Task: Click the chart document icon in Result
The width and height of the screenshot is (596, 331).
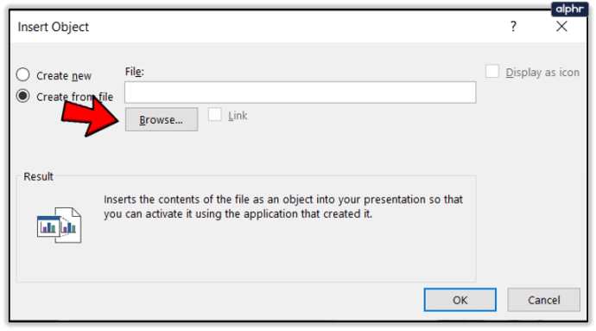Action: 59,226
